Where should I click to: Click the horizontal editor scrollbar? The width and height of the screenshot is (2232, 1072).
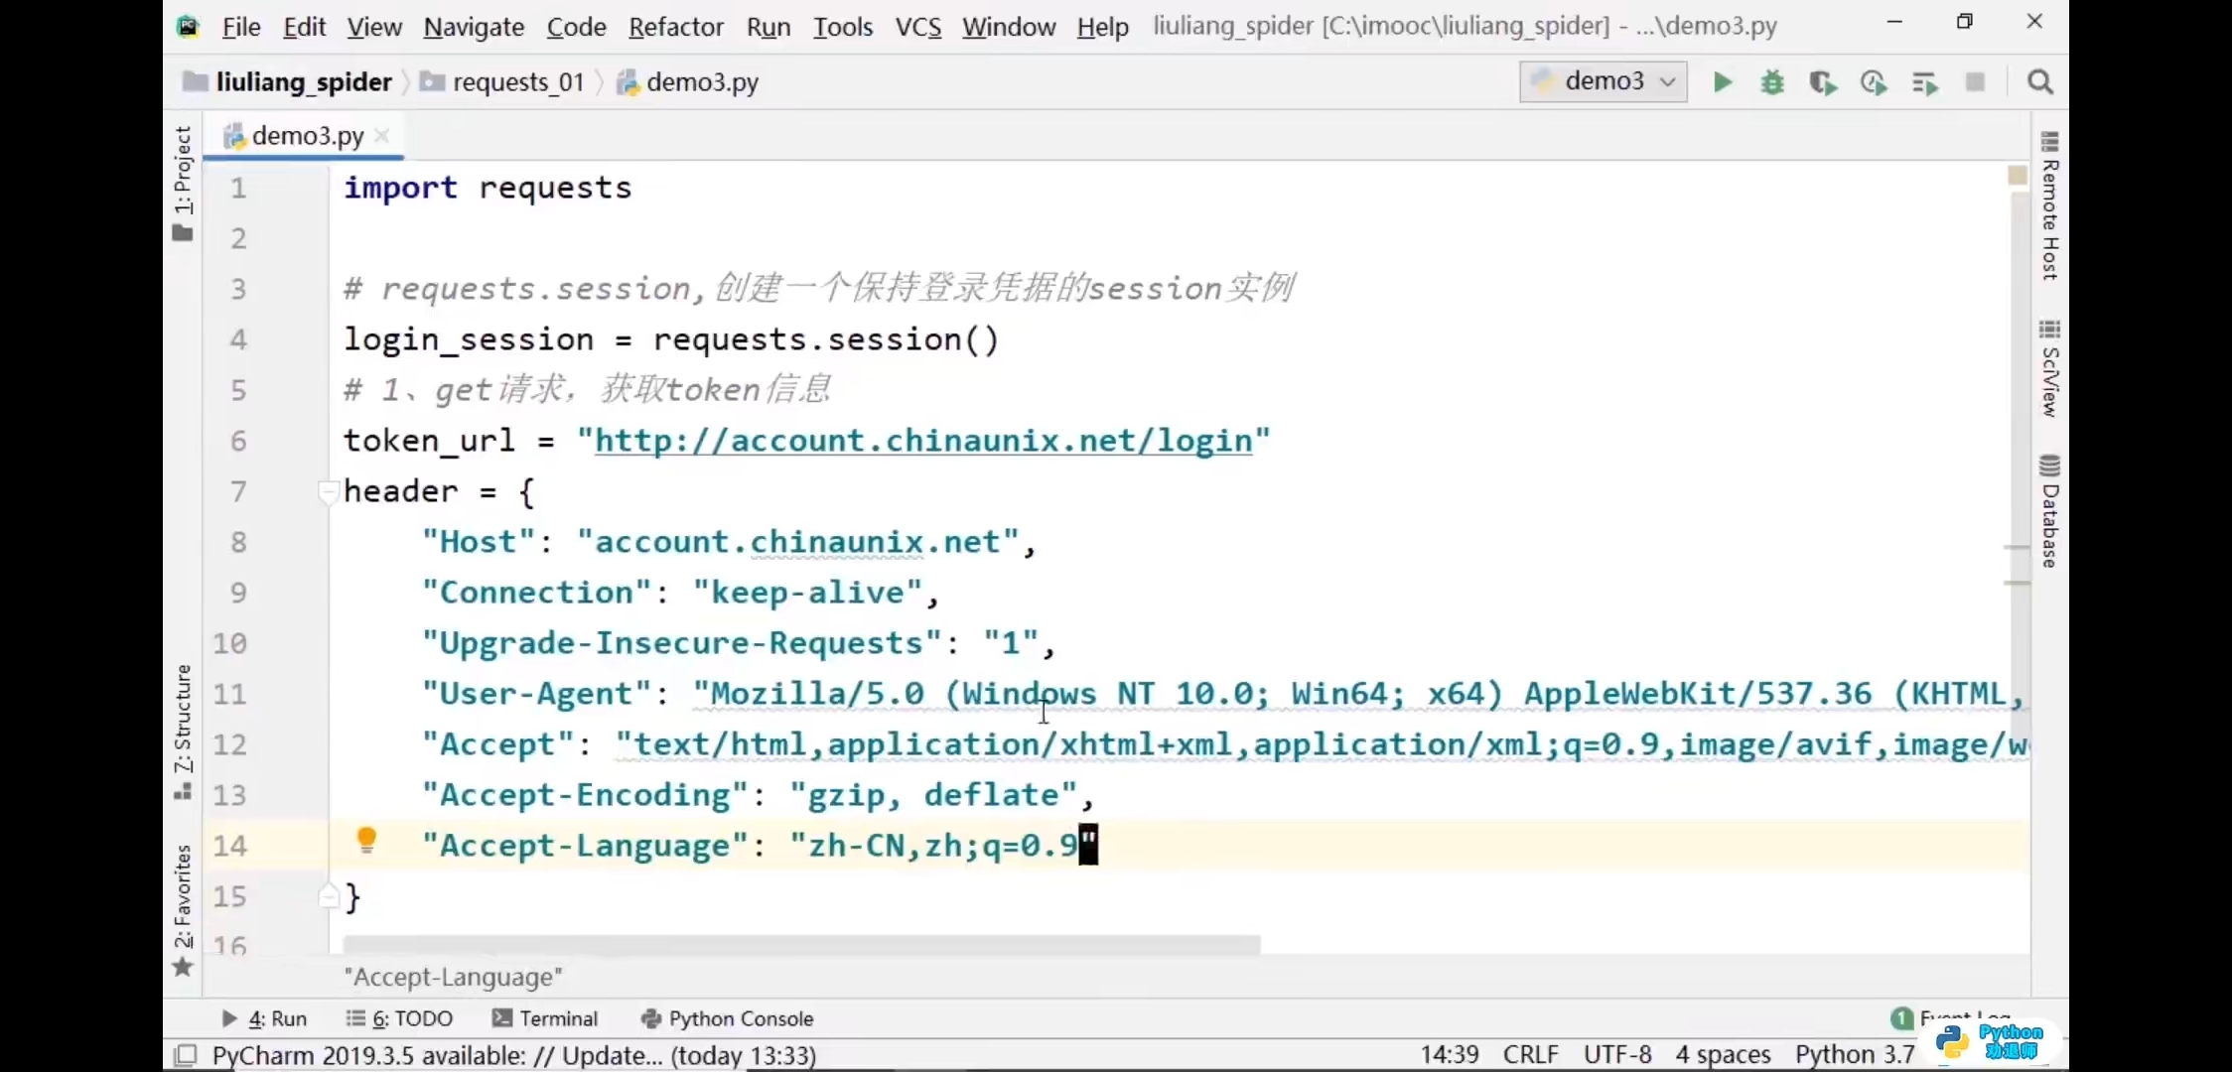tap(802, 944)
